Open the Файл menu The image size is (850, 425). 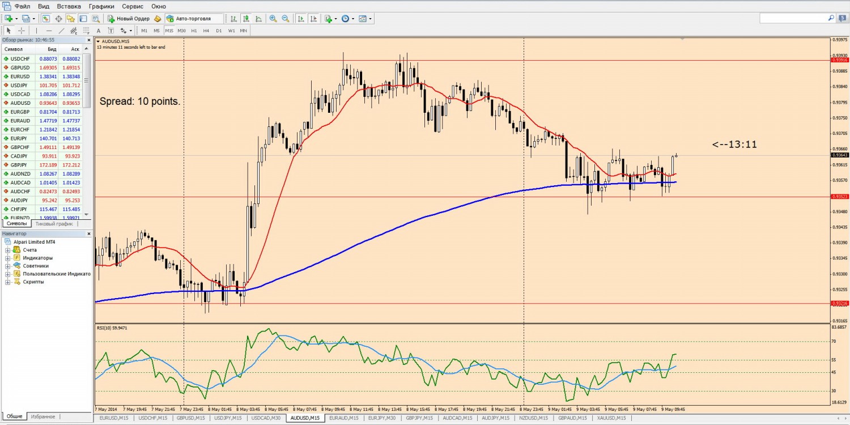click(23, 6)
